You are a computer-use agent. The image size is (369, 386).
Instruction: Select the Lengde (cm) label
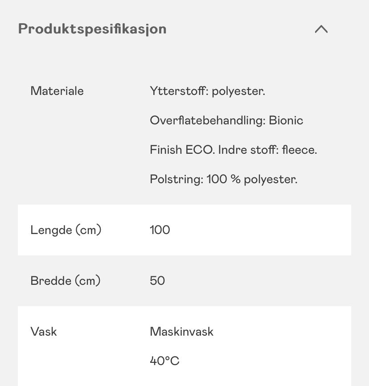point(66,230)
